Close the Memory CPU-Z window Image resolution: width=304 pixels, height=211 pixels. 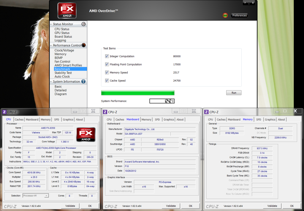pos(295,111)
